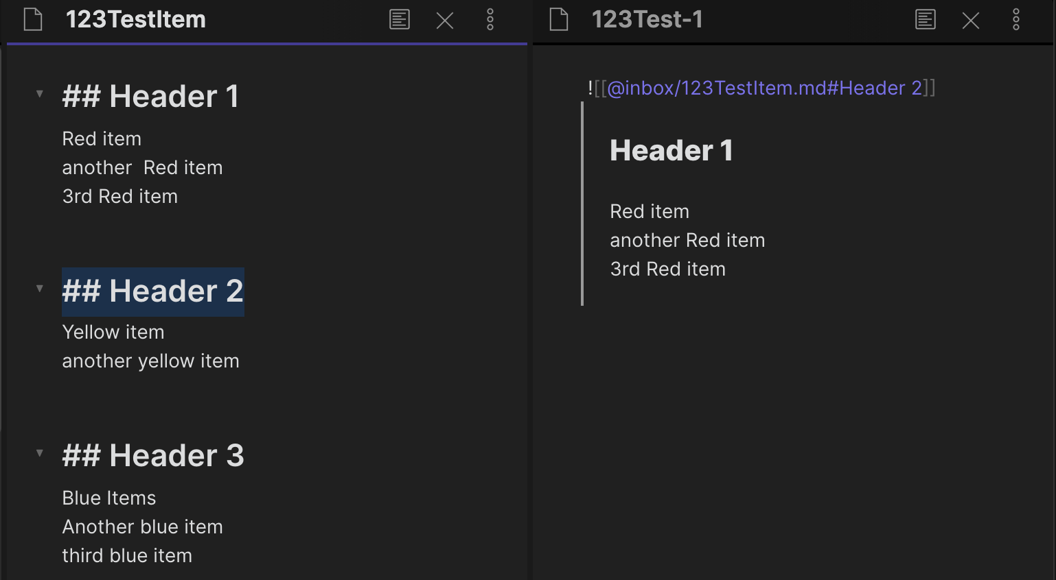Close the 123Test-1 tab
1056x580 pixels.
click(x=970, y=20)
